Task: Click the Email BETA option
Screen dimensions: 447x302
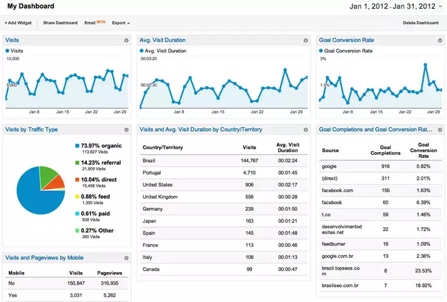Action: point(94,23)
